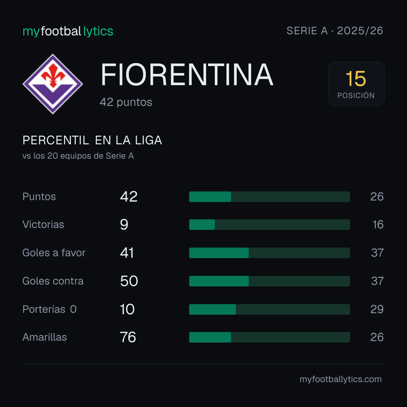Click the Goles contra progress bar
This screenshot has width=407, height=407.
[x=269, y=281]
